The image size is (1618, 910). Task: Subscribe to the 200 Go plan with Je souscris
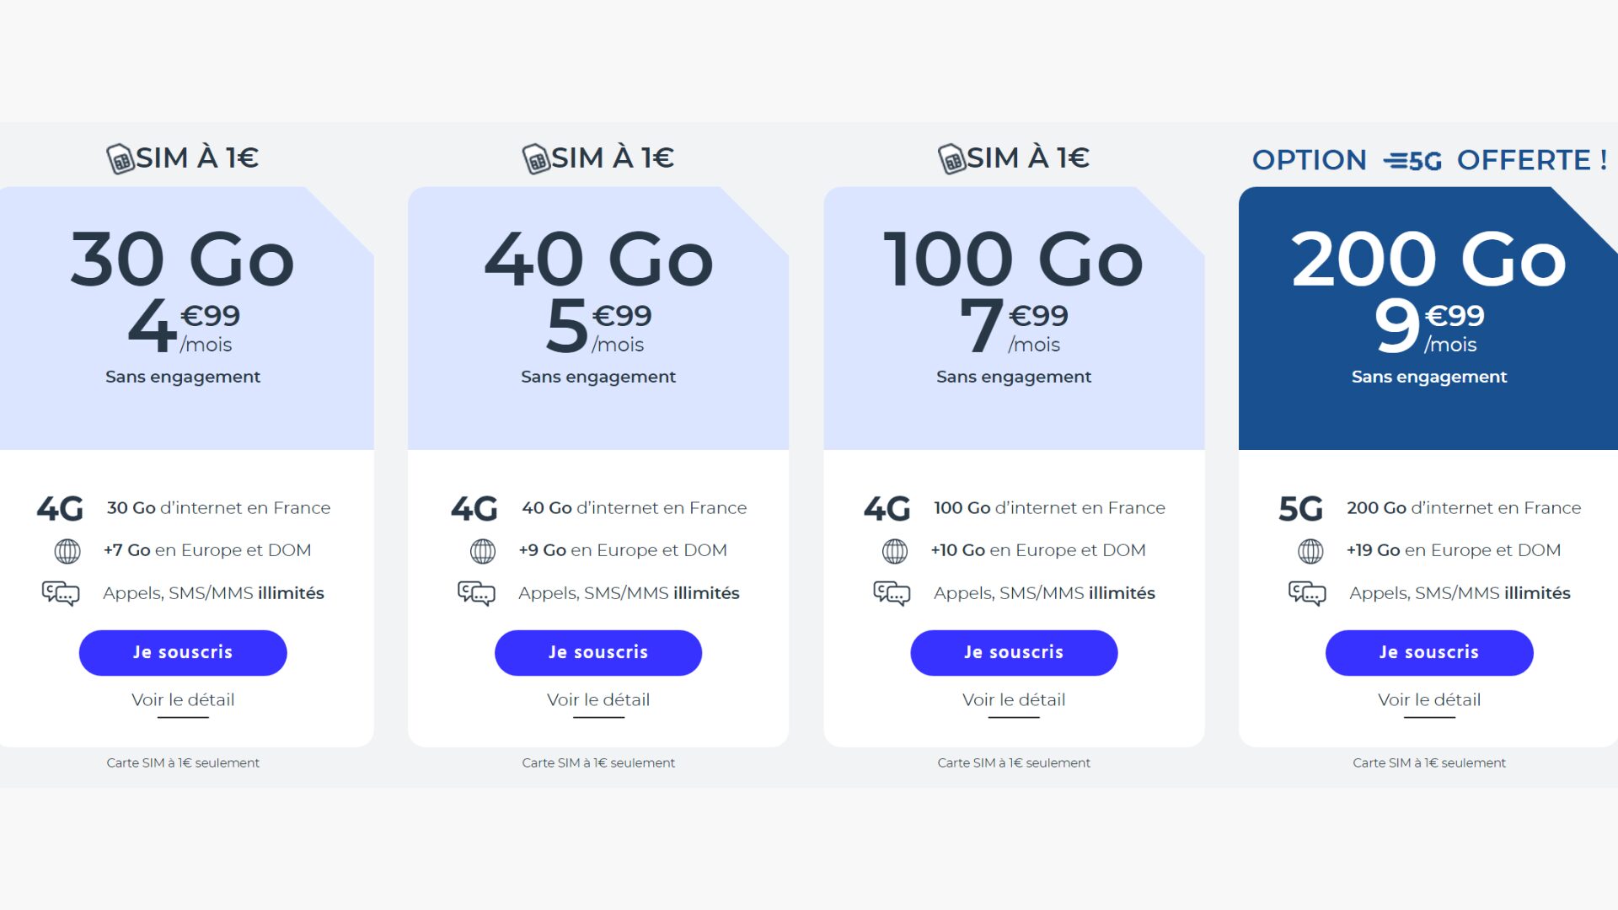1429,652
